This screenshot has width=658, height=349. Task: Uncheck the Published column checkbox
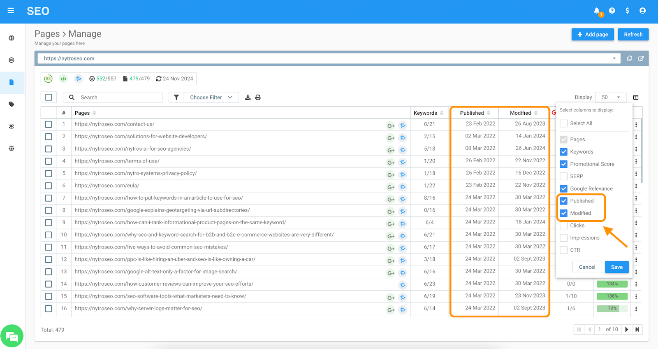(x=564, y=201)
